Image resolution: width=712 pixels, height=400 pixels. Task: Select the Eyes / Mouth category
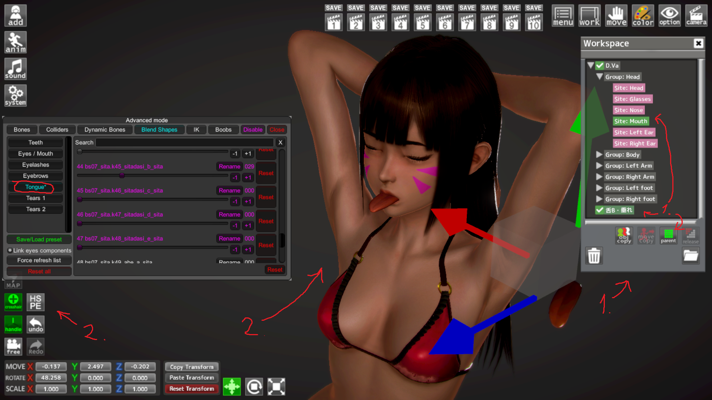(36, 154)
